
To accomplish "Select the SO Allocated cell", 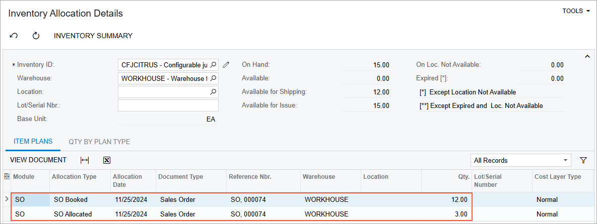I will click(80, 214).
